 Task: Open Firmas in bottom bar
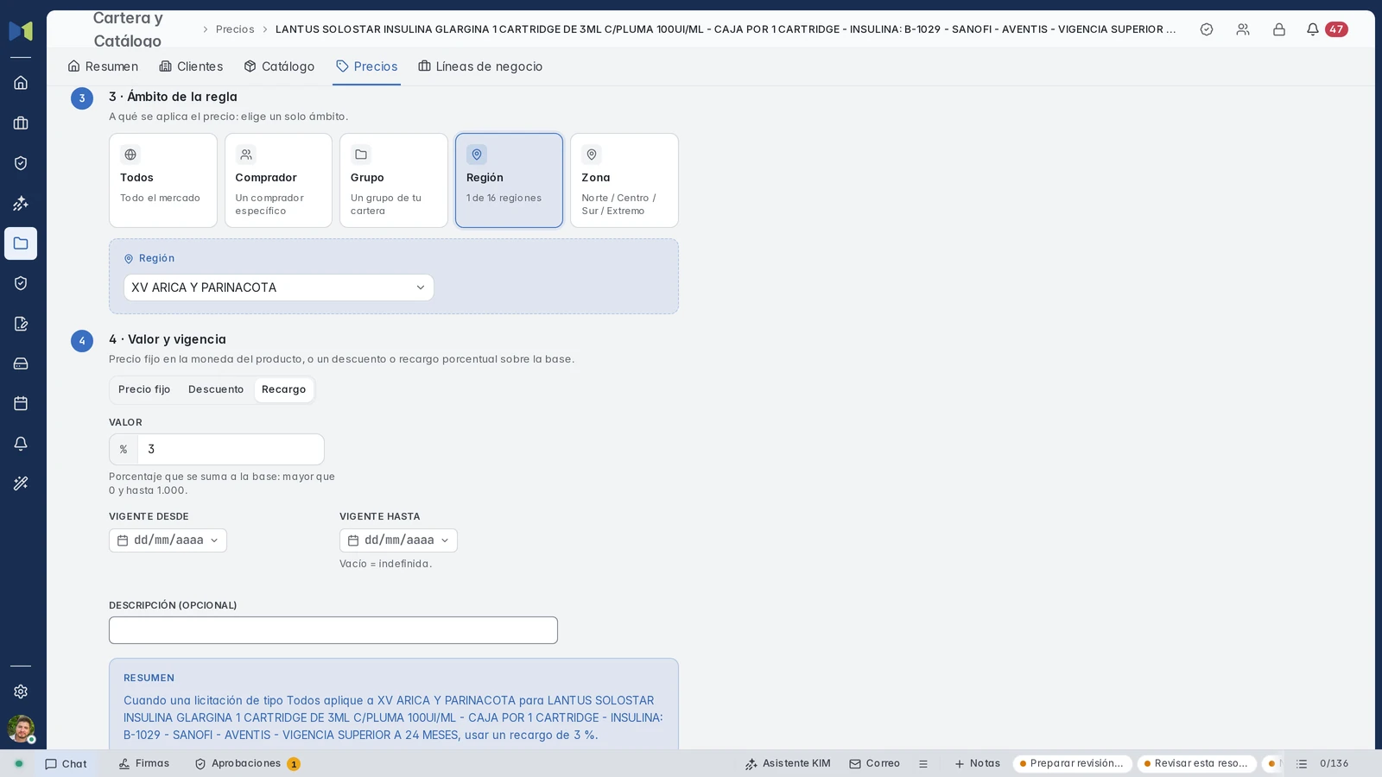click(144, 764)
